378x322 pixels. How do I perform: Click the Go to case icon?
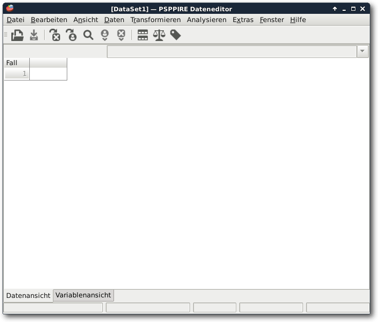coord(71,35)
